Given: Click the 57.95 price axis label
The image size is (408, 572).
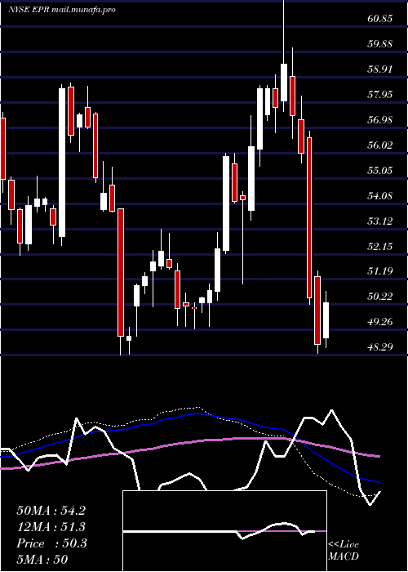Looking at the screenshot, I should [x=380, y=95].
